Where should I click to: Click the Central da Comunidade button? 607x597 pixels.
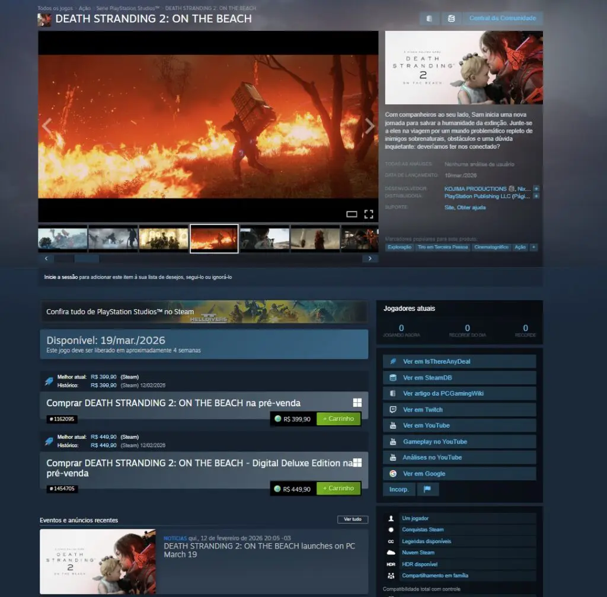pos(502,18)
